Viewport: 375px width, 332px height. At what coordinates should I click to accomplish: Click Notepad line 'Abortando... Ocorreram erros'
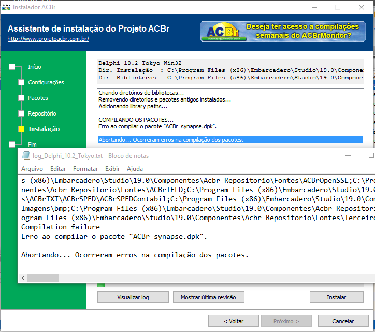(135, 255)
